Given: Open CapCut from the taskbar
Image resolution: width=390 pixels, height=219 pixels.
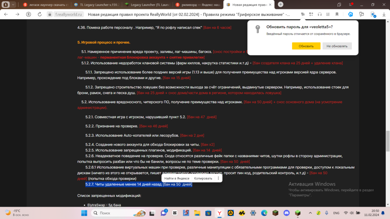Looking at the screenshot, I should pos(175,213).
